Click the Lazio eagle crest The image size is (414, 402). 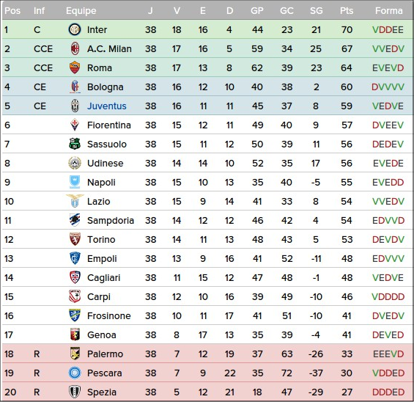75,201
